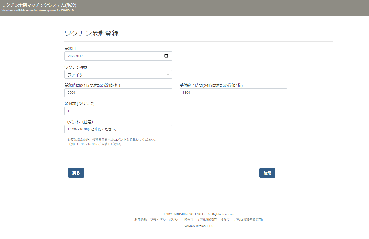This screenshot has height=239, width=369.
Task: Select the ファイザー vaccine type combo box
Action: click(x=118, y=74)
